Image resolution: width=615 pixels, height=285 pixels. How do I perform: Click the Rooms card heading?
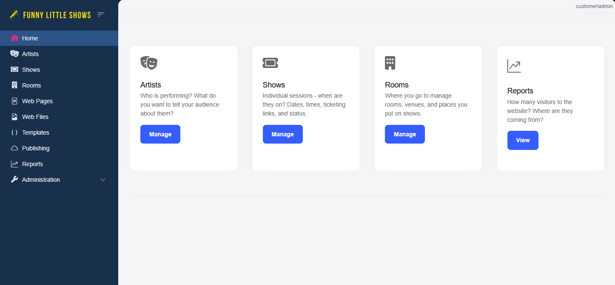click(397, 85)
